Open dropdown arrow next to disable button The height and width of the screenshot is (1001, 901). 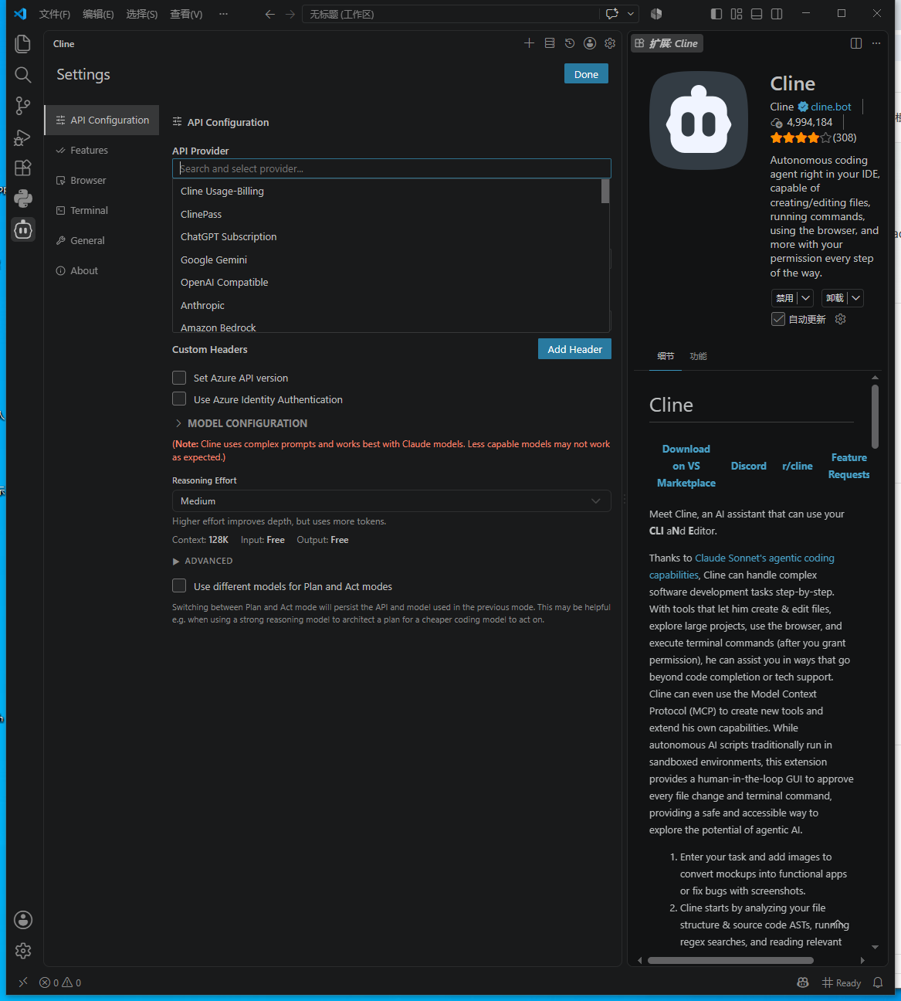coord(805,298)
